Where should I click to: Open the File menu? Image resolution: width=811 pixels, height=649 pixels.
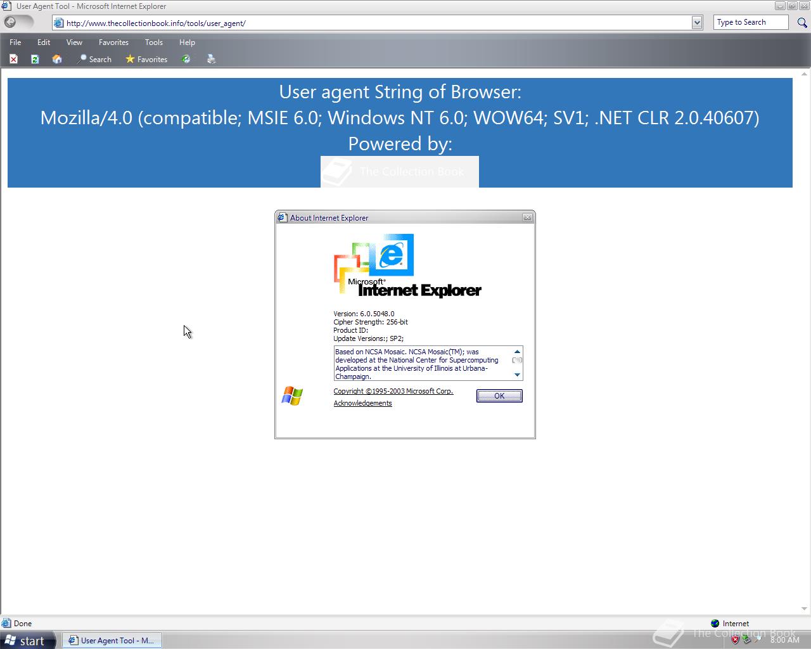[15, 42]
